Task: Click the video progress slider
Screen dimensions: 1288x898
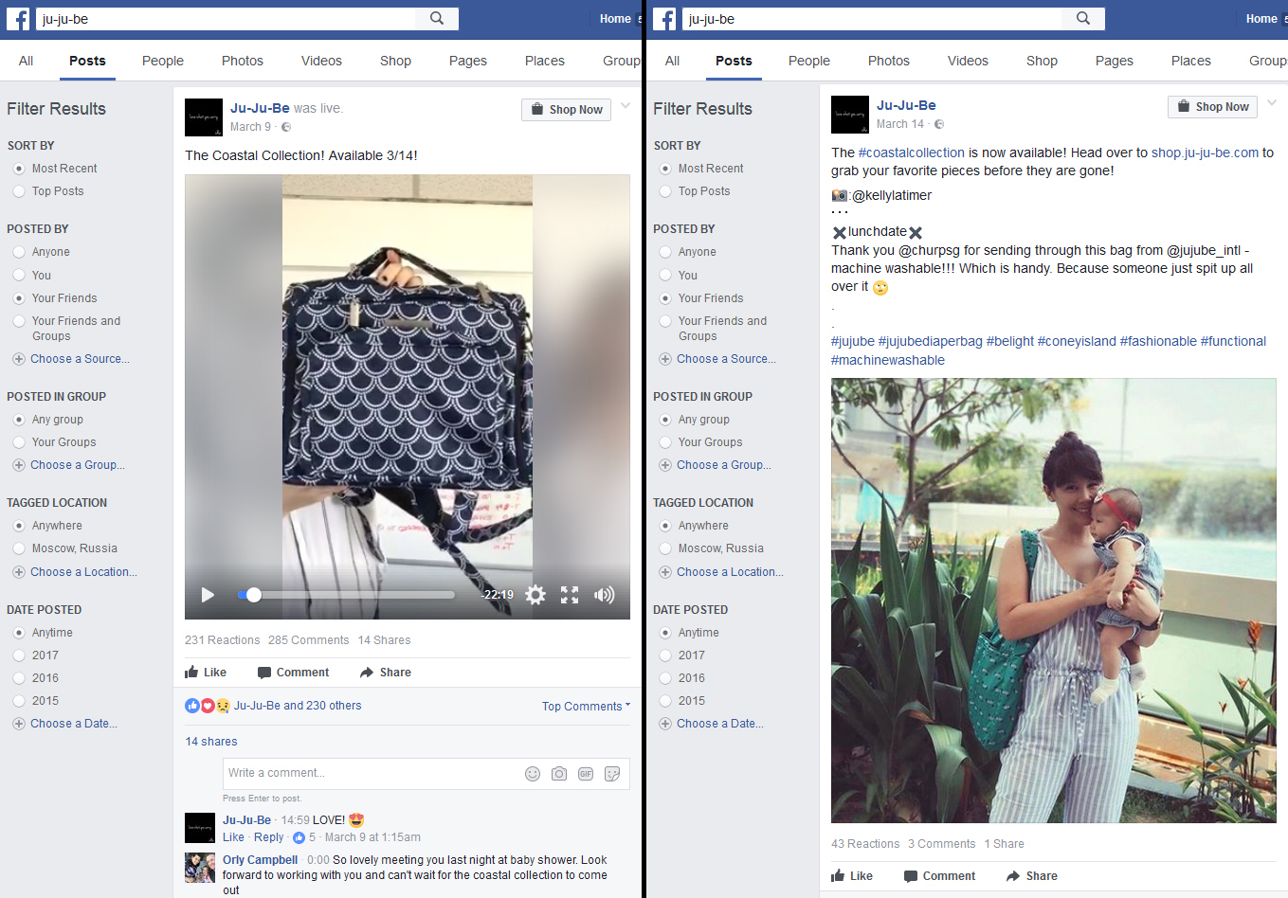Action: click(x=346, y=595)
